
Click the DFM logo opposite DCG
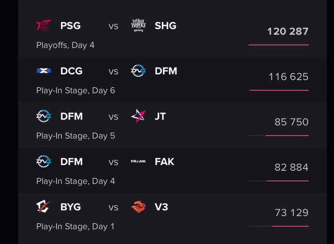pos(138,71)
